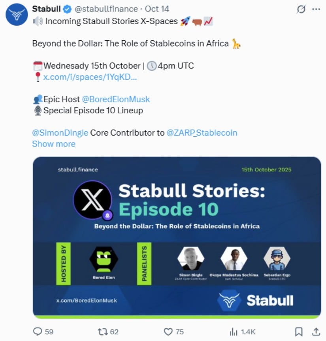This screenshot has height=341, width=326.
Task: Like the Stabull Stories post
Action: click(x=168, y=331)
